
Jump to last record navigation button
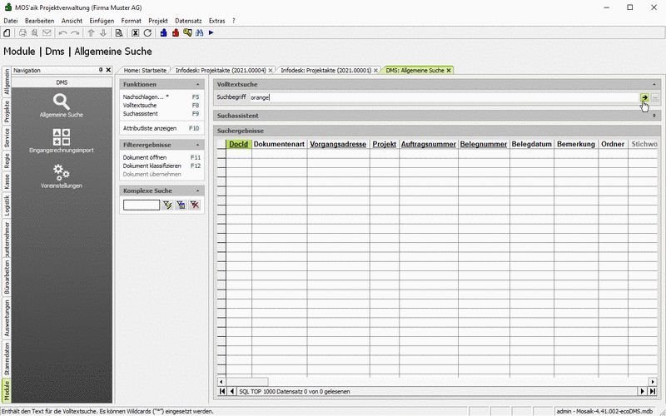(x=653, y=391)
